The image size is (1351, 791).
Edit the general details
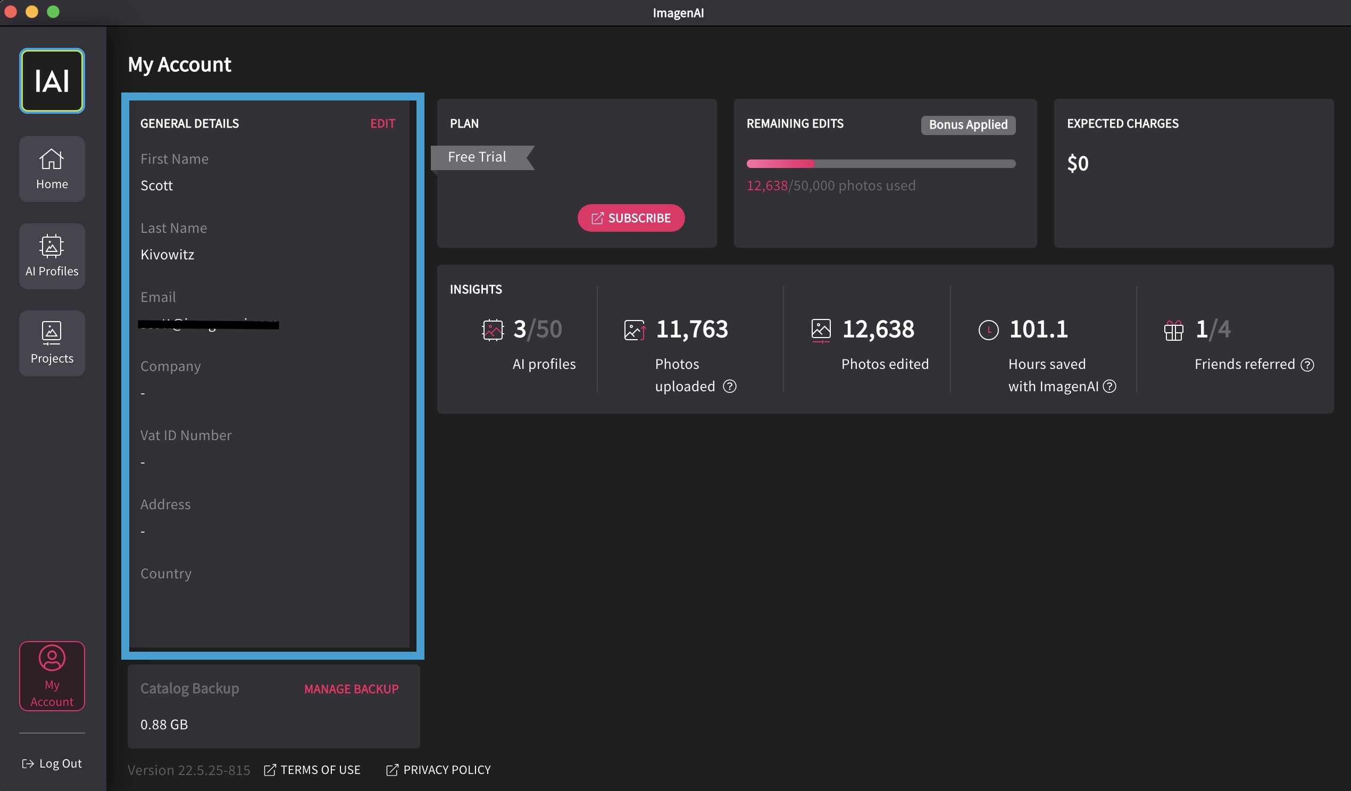383,123
